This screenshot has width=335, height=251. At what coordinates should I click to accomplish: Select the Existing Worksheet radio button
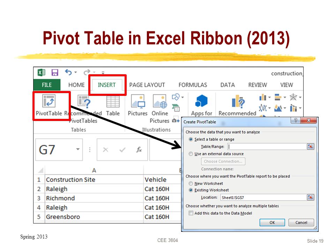tap(191, 190)
